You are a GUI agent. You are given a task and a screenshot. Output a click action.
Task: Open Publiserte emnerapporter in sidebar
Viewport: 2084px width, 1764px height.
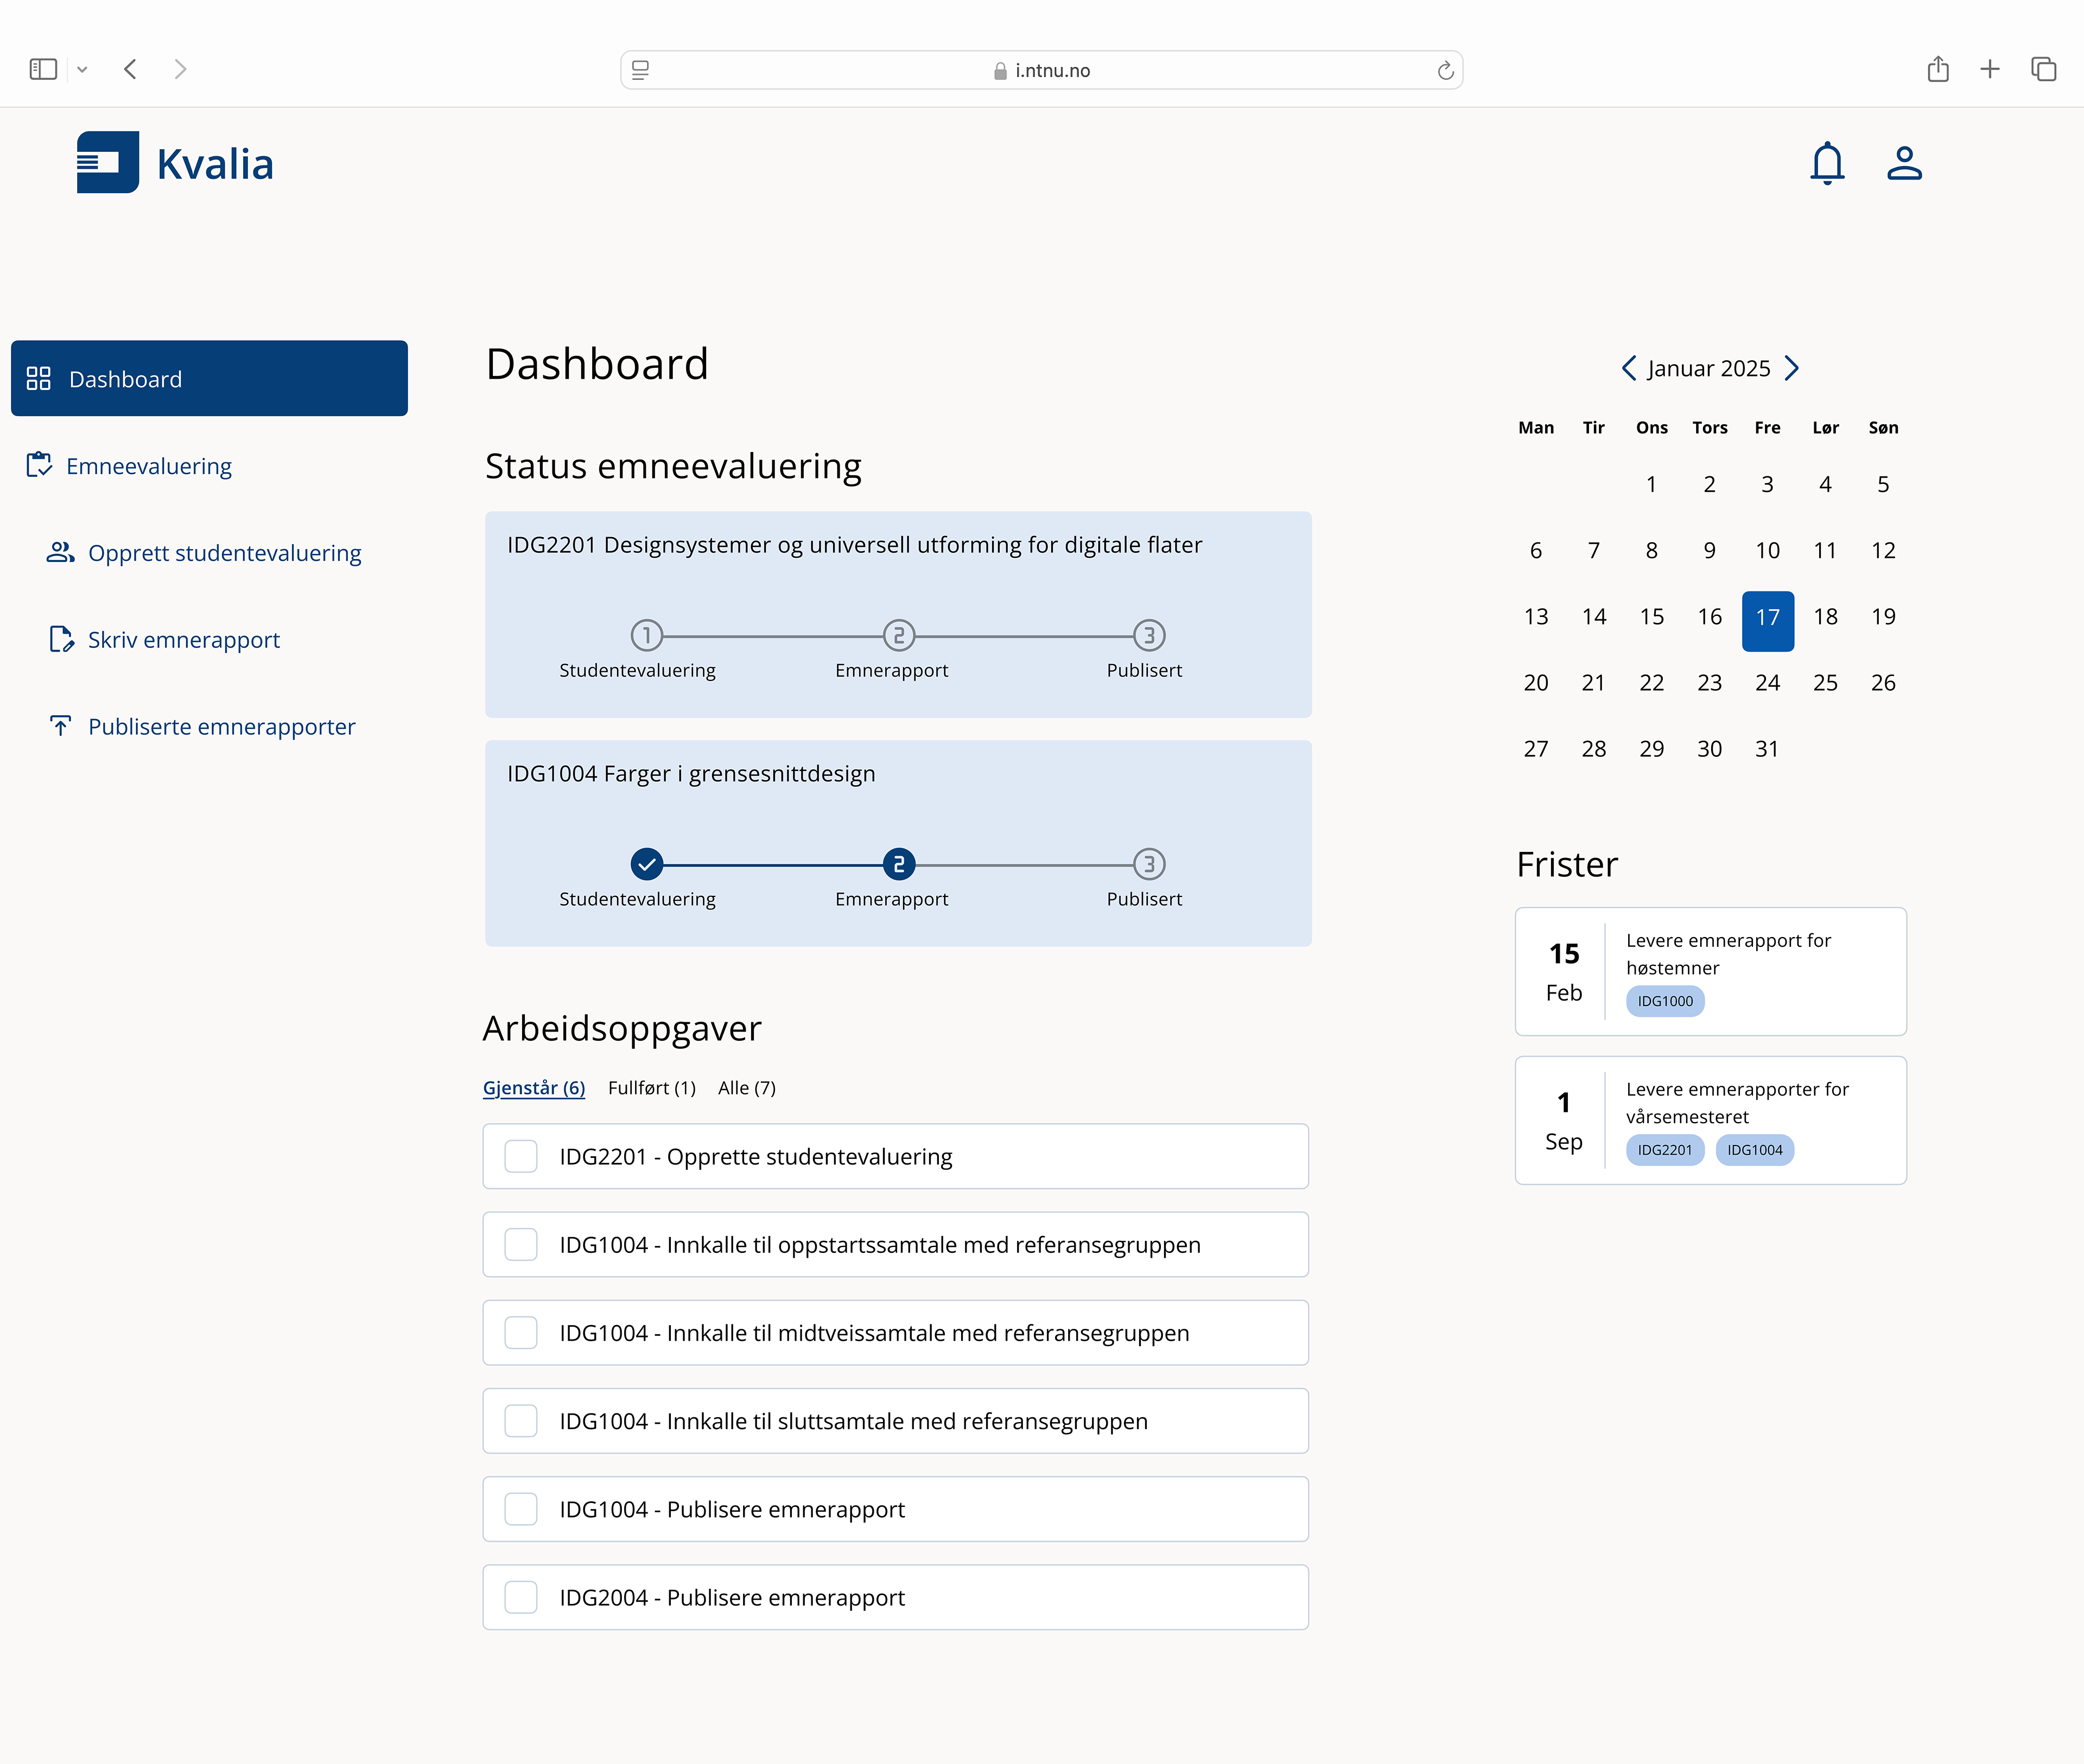[221, 727]
